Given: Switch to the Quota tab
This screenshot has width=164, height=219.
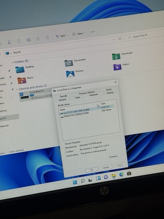Looking at the screenshot, I should click(109, 89).
